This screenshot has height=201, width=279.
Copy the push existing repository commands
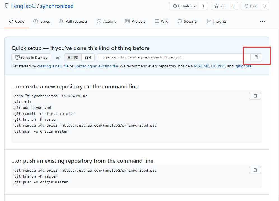pyautogui.click(x=255, y=170)
